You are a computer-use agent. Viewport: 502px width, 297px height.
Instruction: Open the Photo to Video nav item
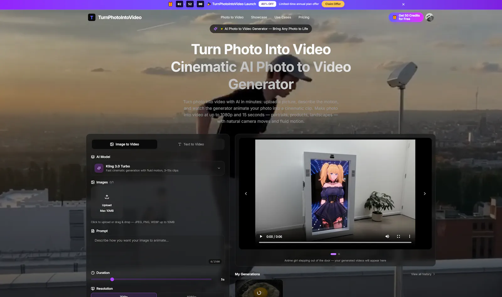[232, 17]
